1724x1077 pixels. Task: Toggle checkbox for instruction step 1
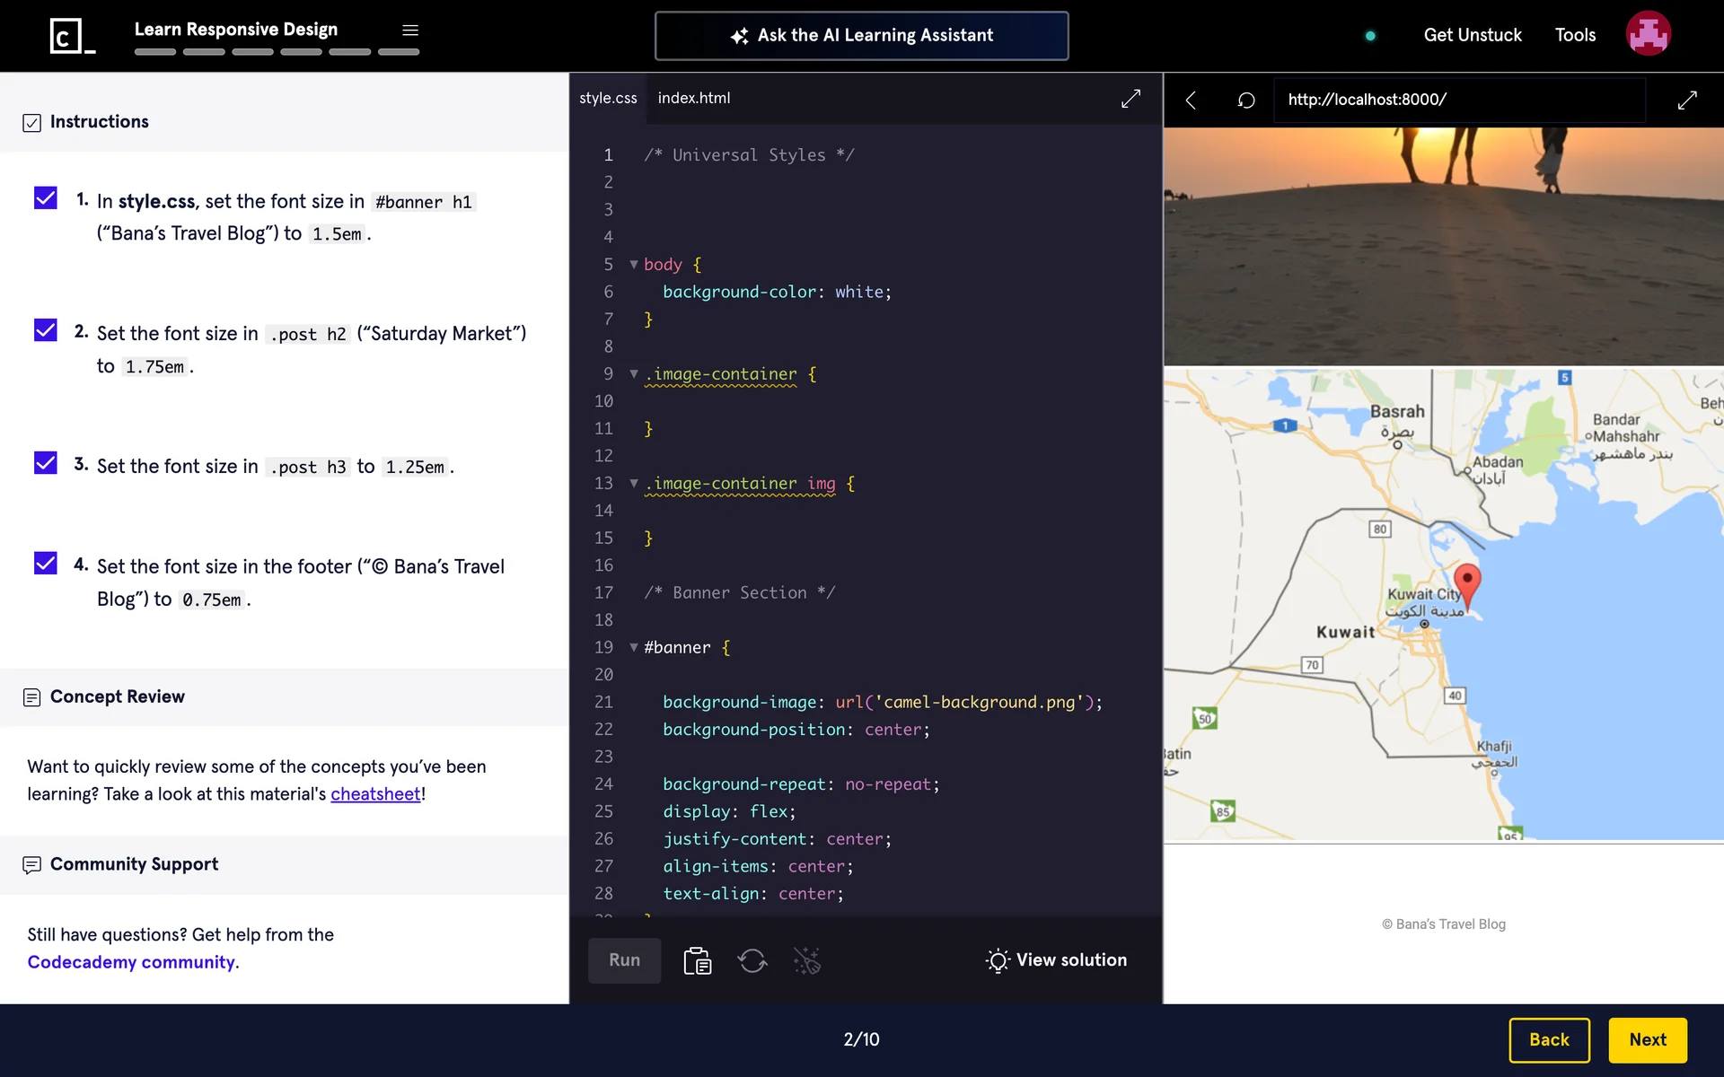tap(46, 198)
